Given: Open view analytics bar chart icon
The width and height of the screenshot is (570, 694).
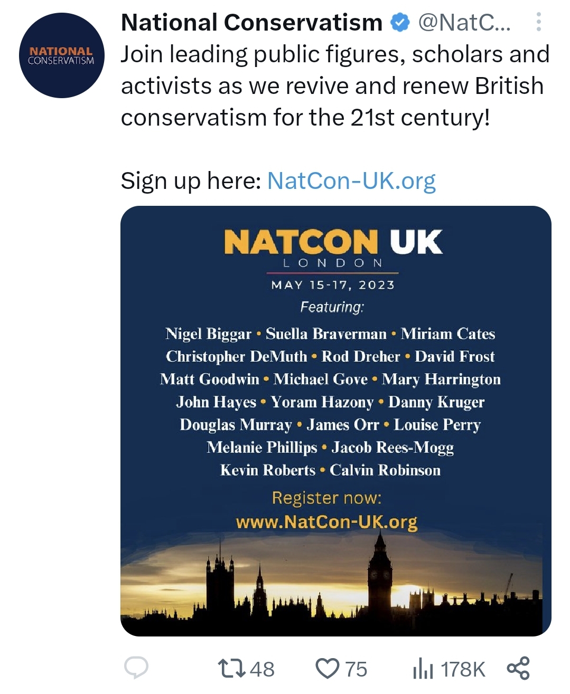Looking at the screenshot, I should pos(423,669).
